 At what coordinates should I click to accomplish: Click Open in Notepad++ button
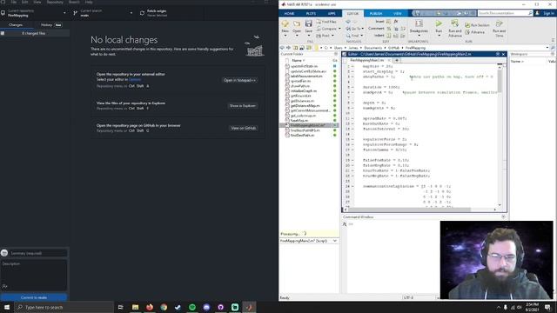[x=240, y=80]
